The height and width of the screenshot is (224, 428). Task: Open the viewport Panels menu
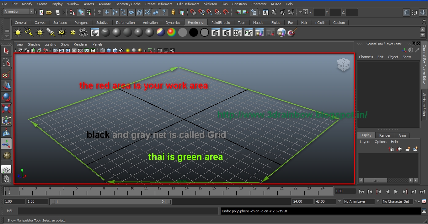tap(97, 44)
